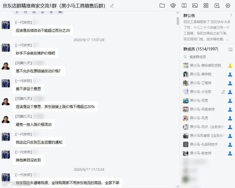Click the chat scrollbar down arrow

(x=177, y=186)
